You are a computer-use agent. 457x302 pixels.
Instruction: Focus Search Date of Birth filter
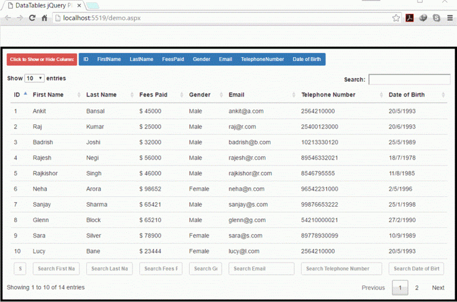click(416, 269)
